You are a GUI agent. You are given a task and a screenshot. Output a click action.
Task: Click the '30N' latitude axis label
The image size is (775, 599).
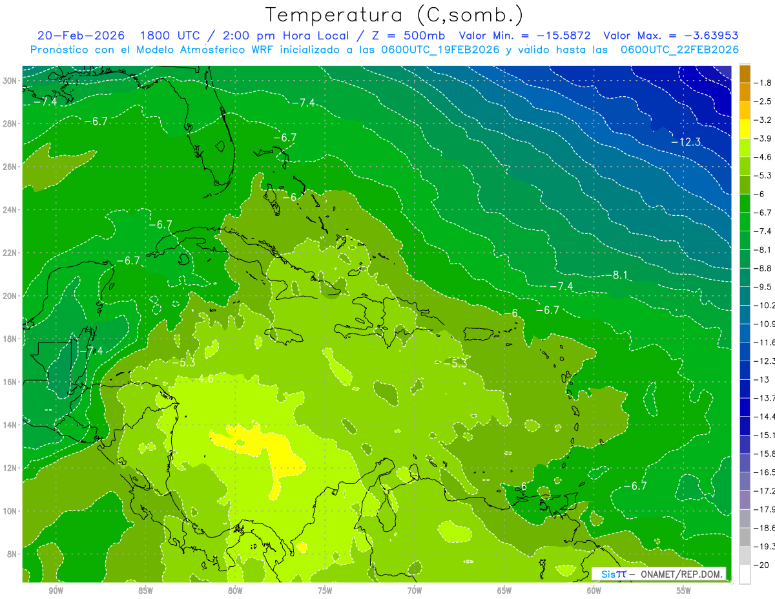click(x=11, y=81)
